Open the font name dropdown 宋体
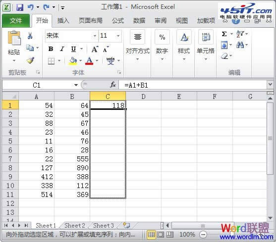The width and height of the screenshot is (276, 242). pyautogui.click(x=95, y=36)
